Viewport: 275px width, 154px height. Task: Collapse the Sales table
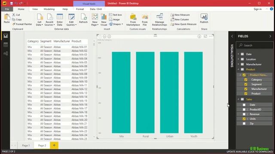(238, 99)
